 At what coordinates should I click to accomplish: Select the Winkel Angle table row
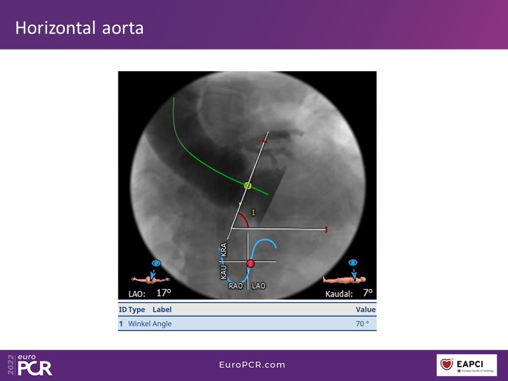pos(247,323)
